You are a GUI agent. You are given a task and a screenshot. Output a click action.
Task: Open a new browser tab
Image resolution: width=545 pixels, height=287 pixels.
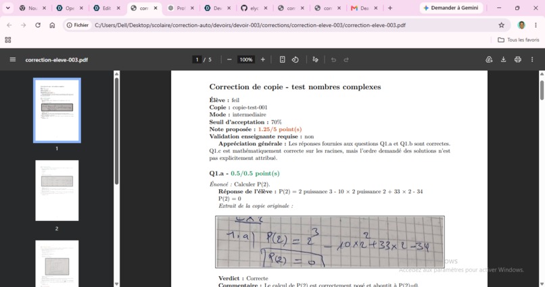tap(390, 8)
